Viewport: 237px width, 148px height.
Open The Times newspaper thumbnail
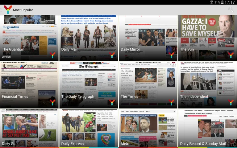(148, 85)
